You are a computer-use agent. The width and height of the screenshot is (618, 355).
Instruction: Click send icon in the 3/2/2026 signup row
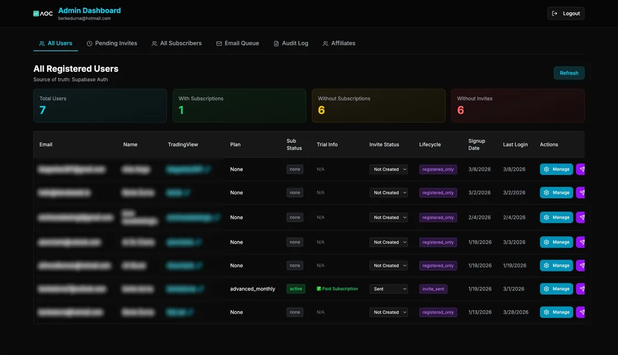tap(580, 193)
